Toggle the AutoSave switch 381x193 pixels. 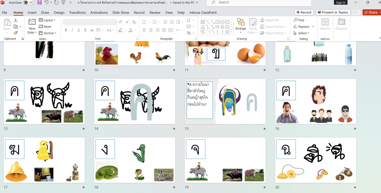coord(29,2)
